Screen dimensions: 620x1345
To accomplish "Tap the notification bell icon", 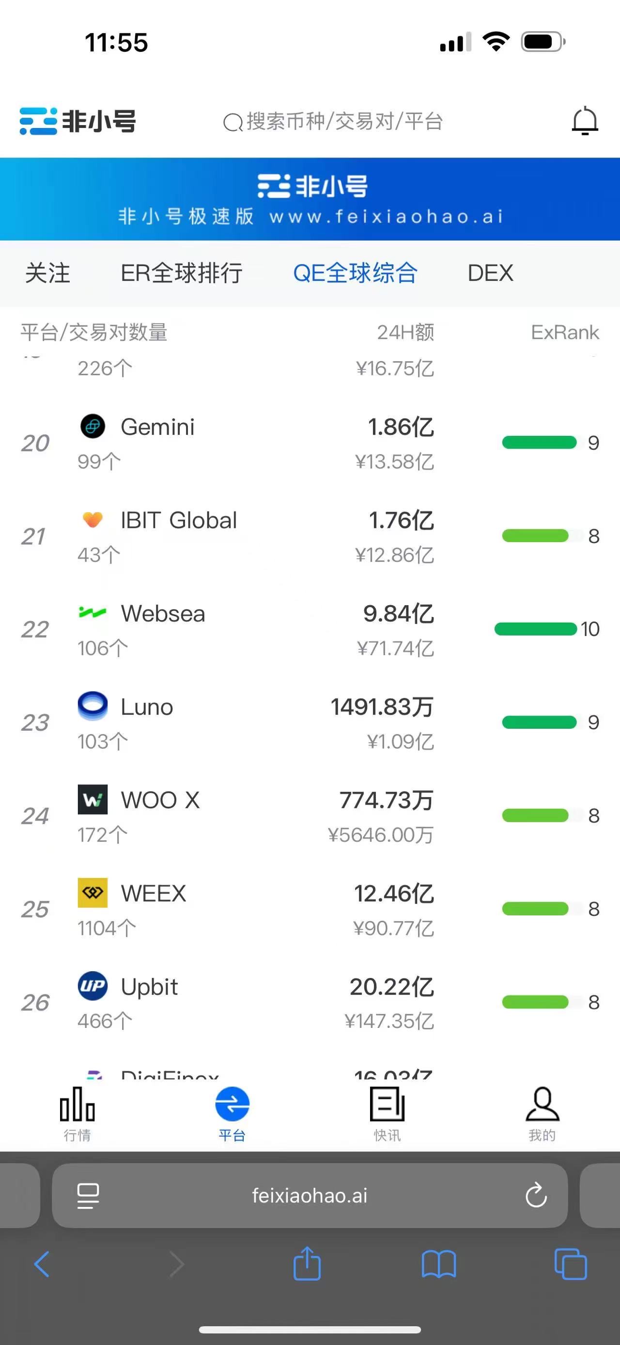I will click(x=585, y=121).
